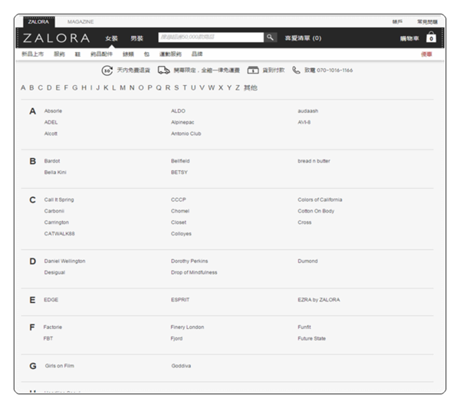Jump to letter A in alphabet index
The height and width of the screenshot is (408, 460).
tap(23, 87)
